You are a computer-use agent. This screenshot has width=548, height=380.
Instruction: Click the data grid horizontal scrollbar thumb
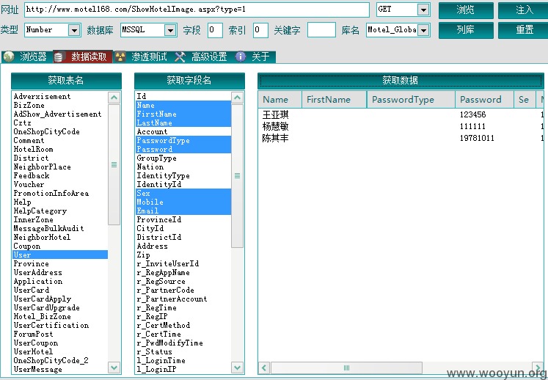[x=346, y=368]
